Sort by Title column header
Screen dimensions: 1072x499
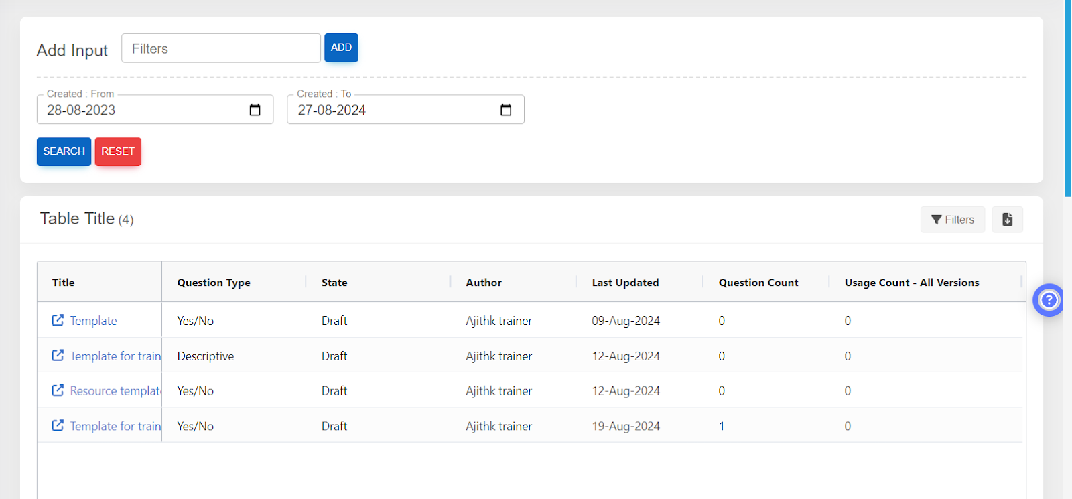tap(63, 283)
